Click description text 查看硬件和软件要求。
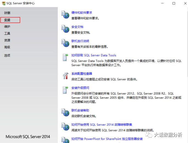The image size is (188, 143). coord(85,18)
